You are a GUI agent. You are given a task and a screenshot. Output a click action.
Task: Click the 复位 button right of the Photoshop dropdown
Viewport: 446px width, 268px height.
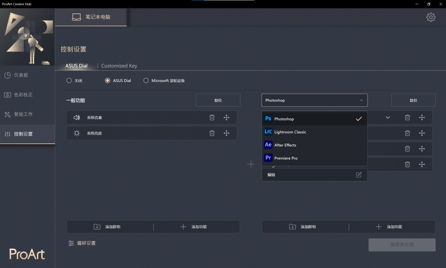click(x=413, y=100)
